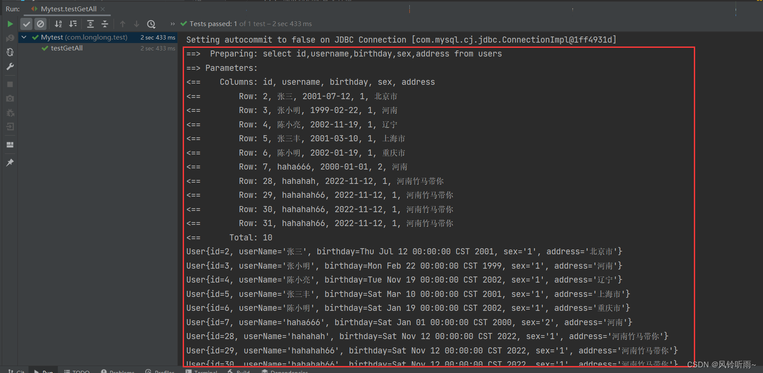763x373 pixels.
Task: Close the Mytest.testGetAll run tab
Action: click(103, 9)
